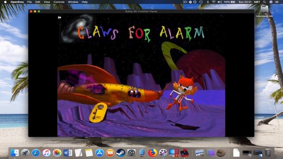Click the volume speaker icon
Image resolution: width=283 pixels, height=159 pixels.
pyautogui.click(x=219, y=2)
